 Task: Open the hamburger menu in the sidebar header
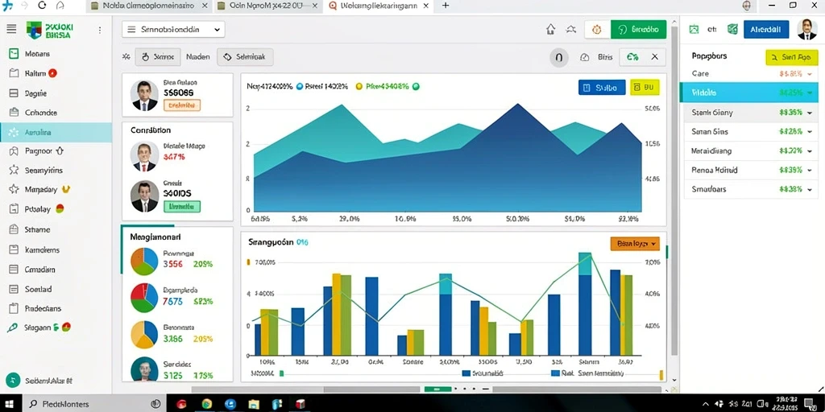[11, 29]
